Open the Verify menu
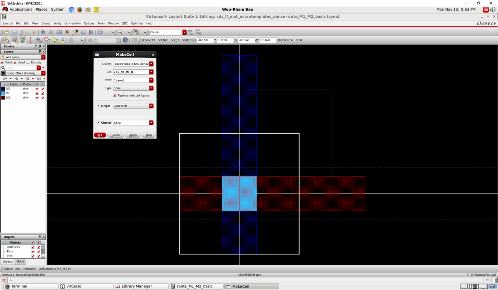The image size is (498, 290). pyautogui.click(x=57, y=23)
